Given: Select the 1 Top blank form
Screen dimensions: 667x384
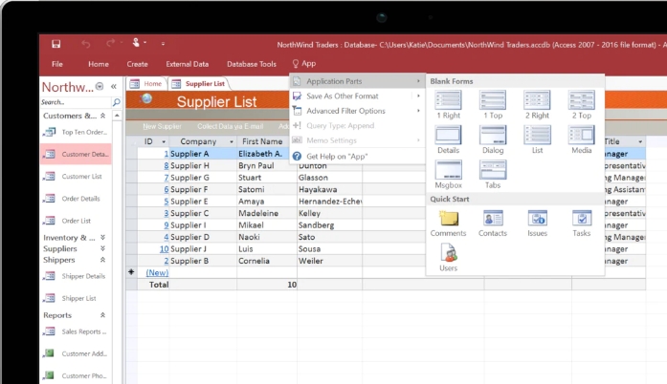Looking at the screenshot, I should coord(493,105).
